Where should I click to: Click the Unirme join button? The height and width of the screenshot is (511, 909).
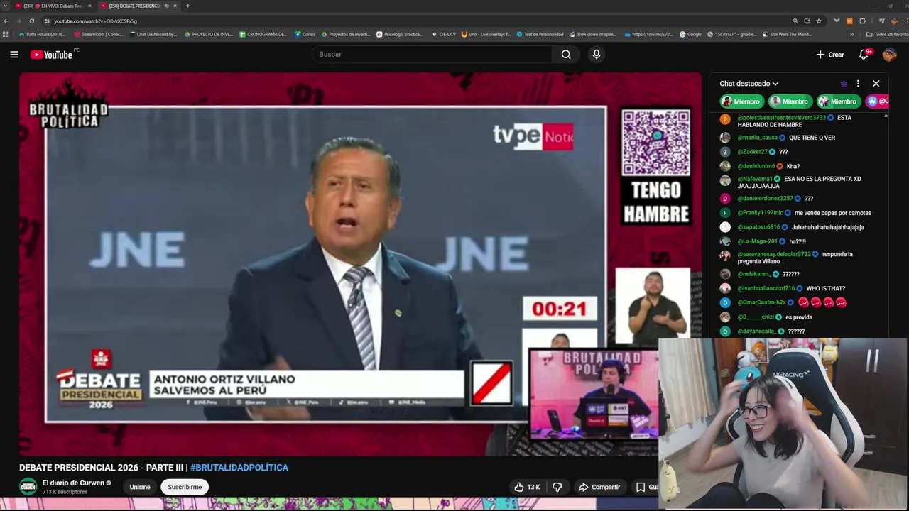pos(140,487)
